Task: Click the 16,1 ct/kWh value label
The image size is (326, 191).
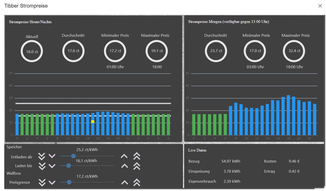Action: point(86,161)
